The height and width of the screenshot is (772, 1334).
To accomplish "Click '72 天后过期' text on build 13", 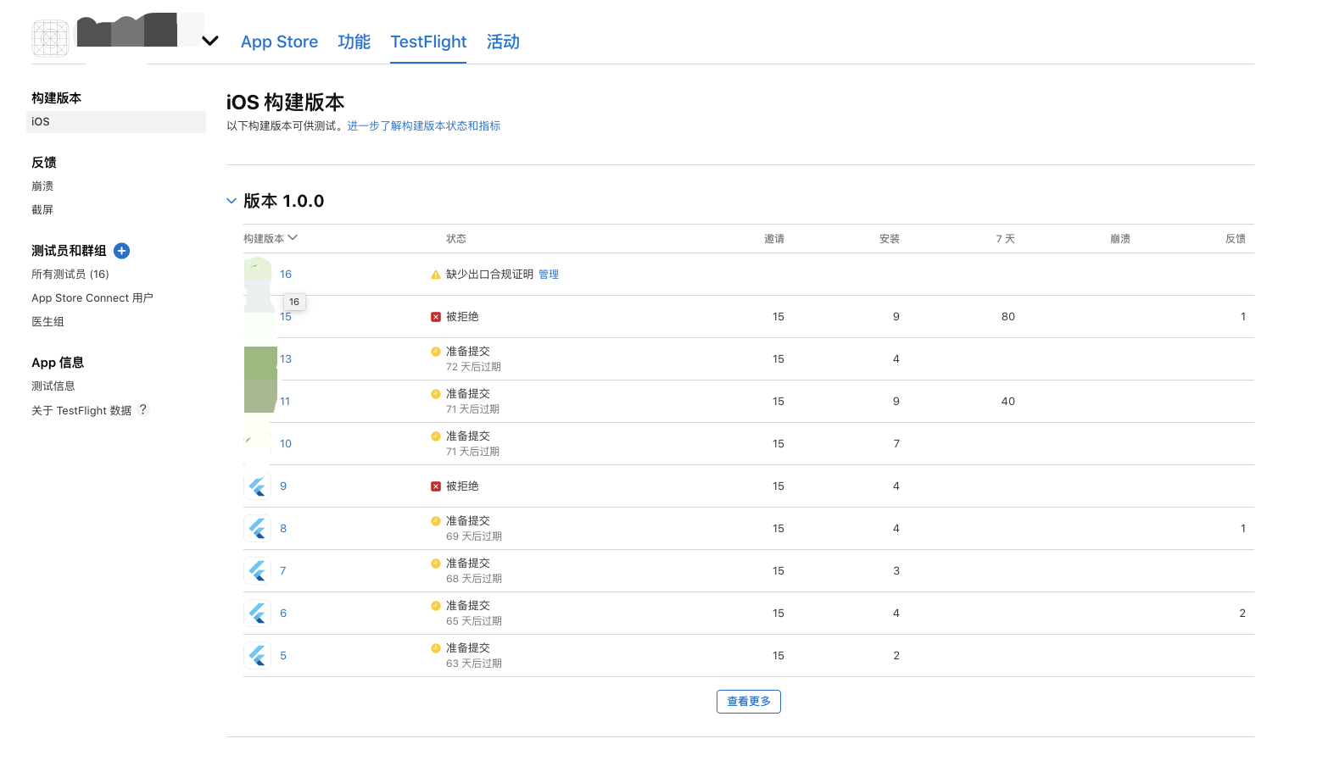I will [473, 367].
